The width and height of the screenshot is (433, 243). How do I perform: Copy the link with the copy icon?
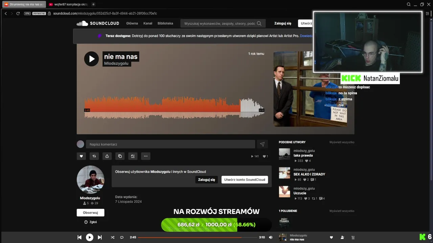[x=120, y=156]
